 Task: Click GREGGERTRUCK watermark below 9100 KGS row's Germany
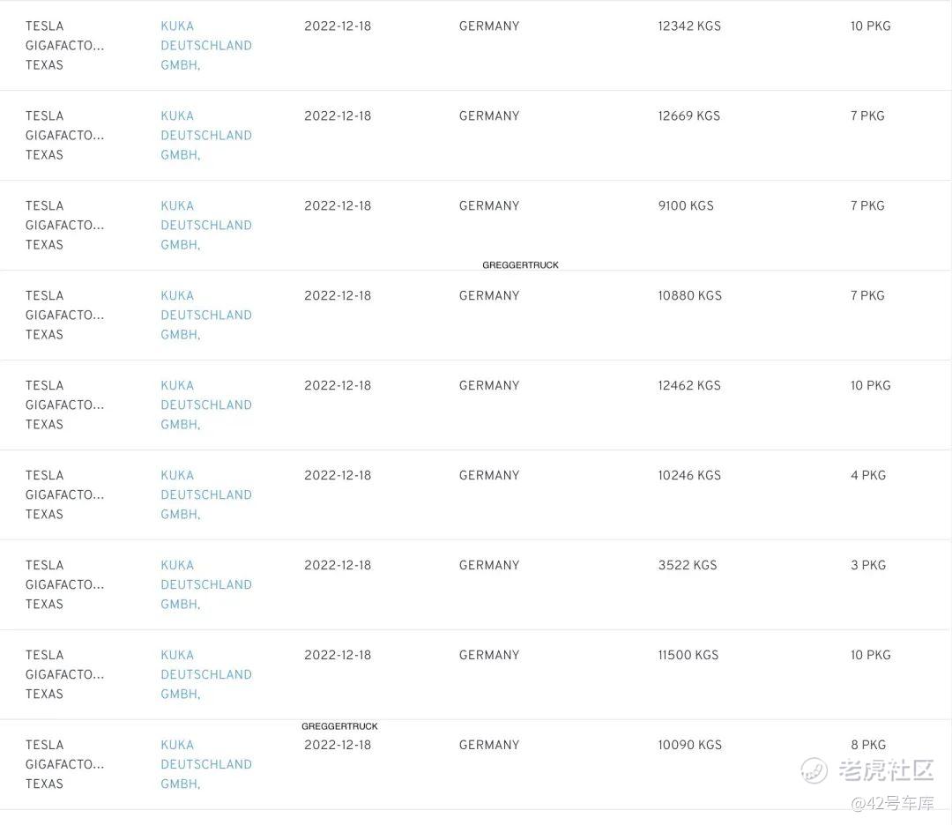coord(520,265)
